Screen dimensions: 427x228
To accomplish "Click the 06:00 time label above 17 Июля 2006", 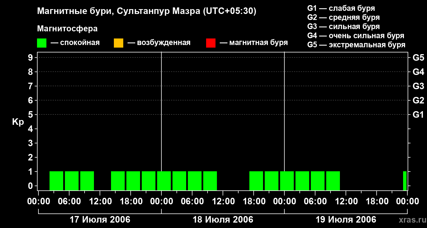I will pyautogui.click(x=69, y=201).
